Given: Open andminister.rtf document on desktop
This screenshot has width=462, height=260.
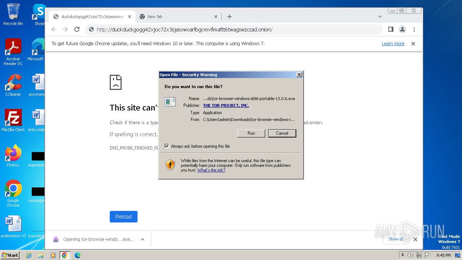Looking at the screenshot, I should [x=13, y=227].
